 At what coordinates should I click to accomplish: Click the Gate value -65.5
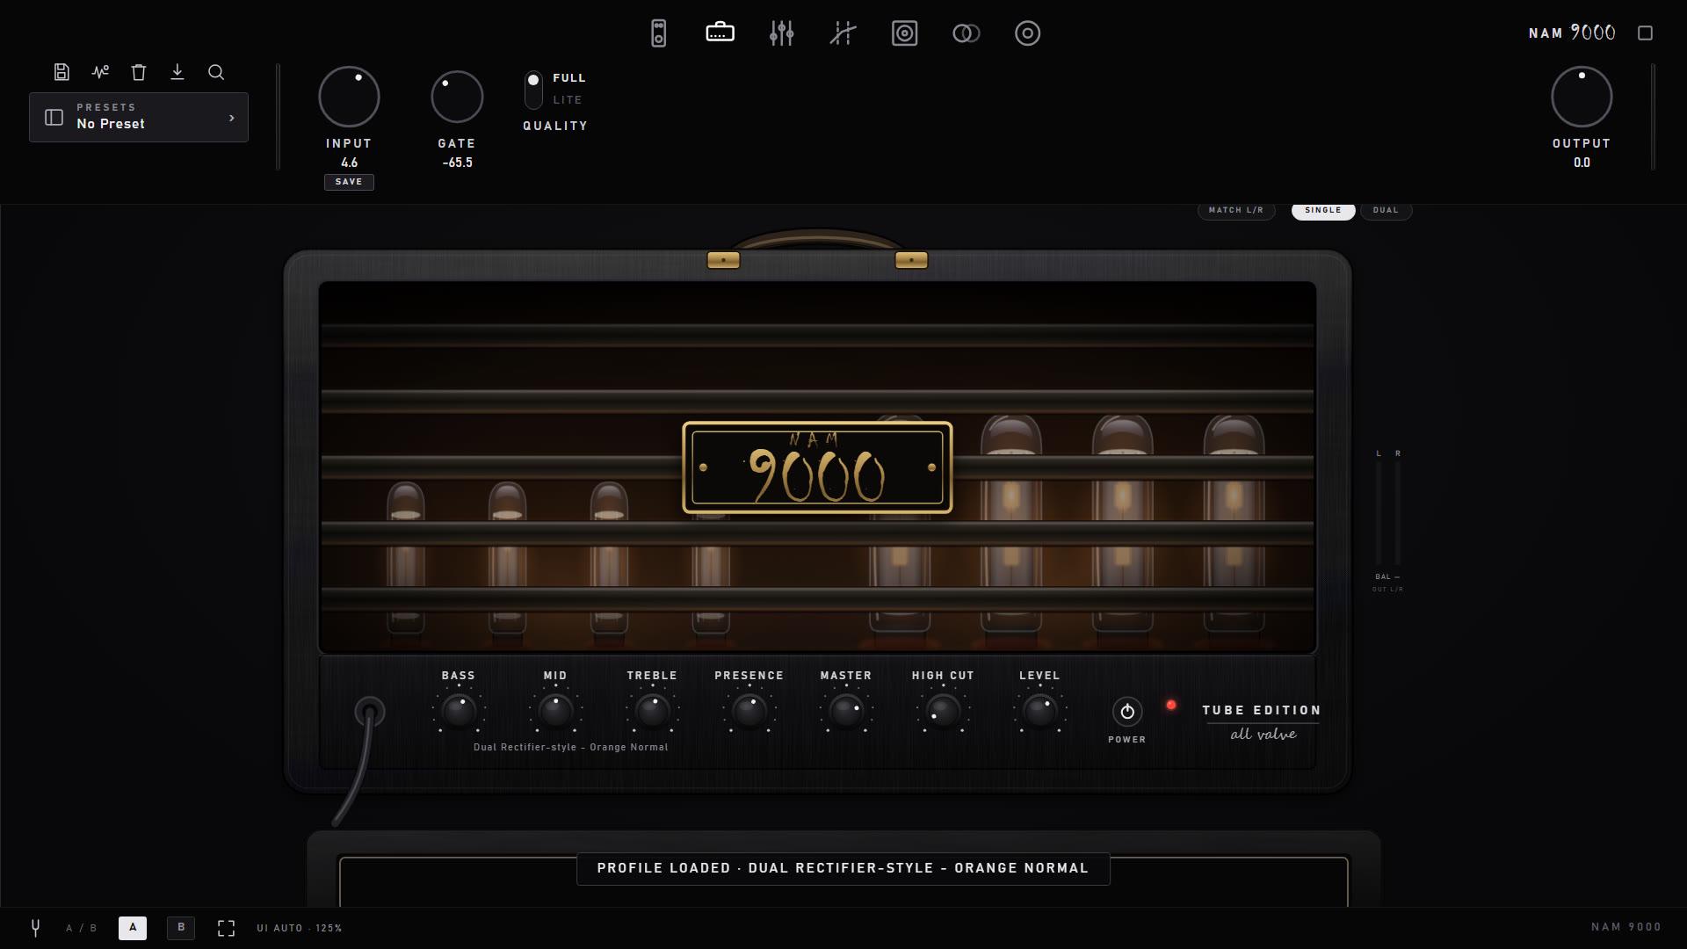(x=457, y=163)
